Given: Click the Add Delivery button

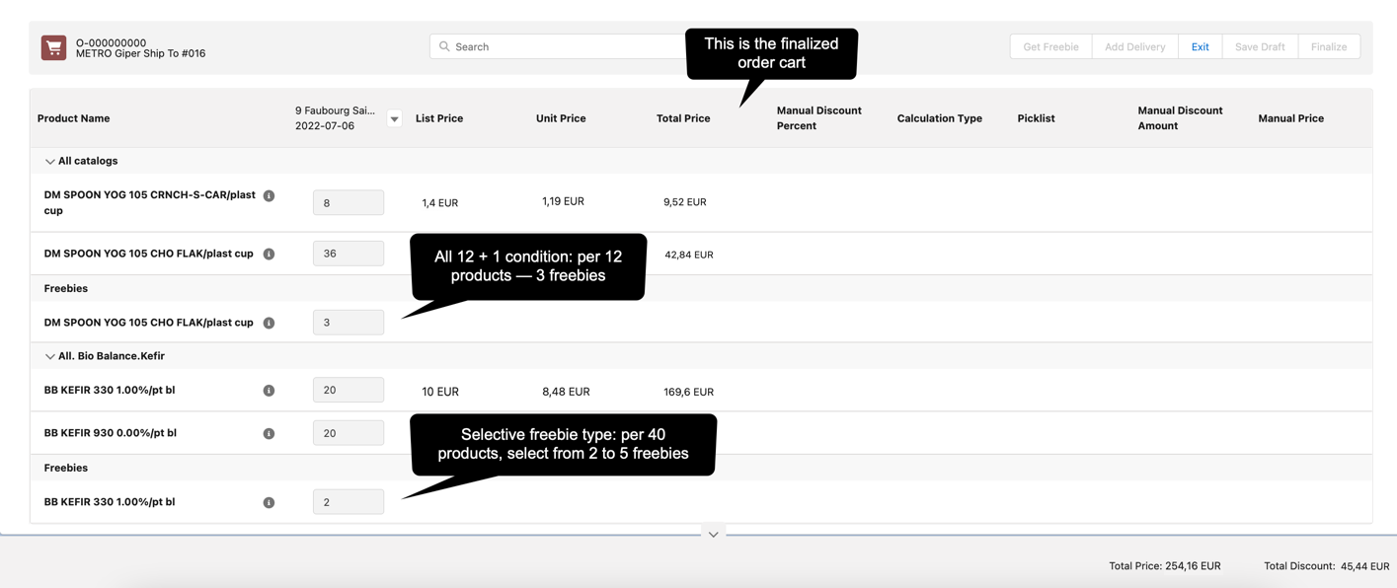Looking at the screenshot, I should point(1133,45).
